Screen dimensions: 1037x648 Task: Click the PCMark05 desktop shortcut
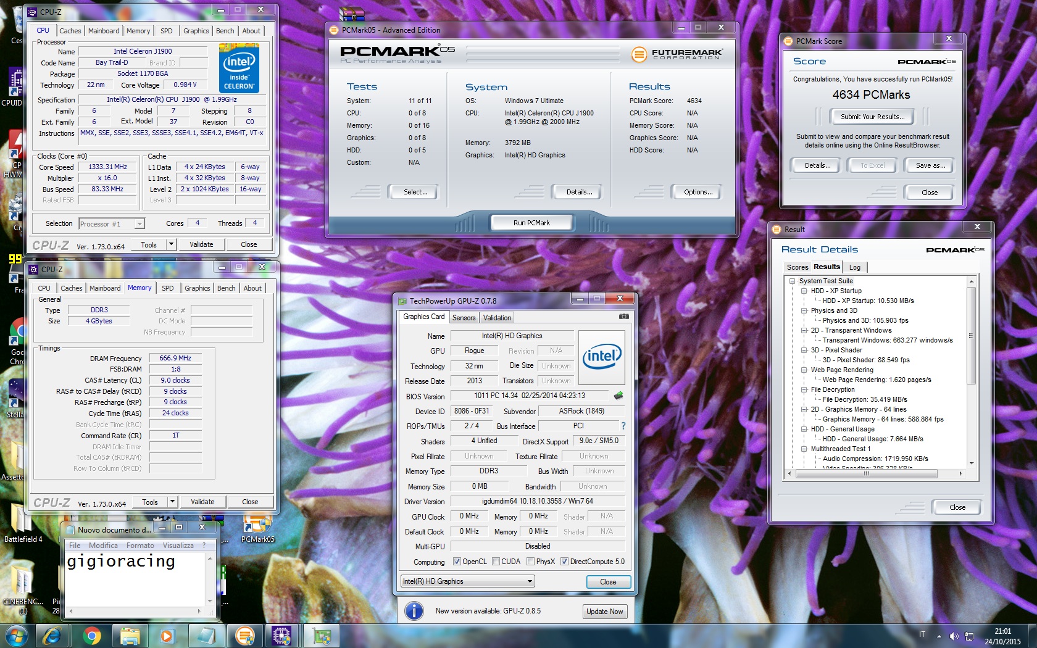tap(257, 528)
